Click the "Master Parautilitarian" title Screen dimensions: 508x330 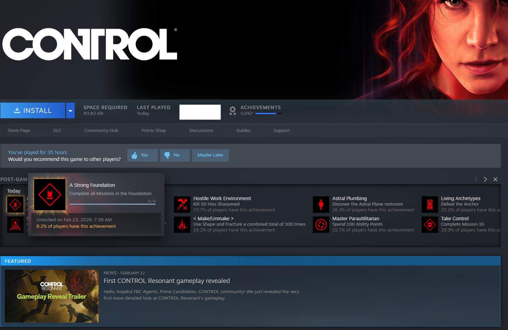coord(356,219)
